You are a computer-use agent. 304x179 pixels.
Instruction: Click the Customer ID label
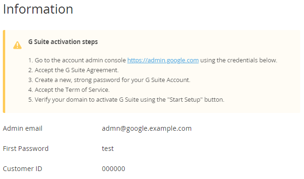[x=23, y=169]
